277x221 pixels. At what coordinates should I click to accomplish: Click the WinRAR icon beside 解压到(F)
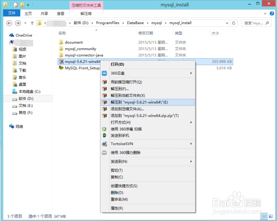(x=104, y=89)
